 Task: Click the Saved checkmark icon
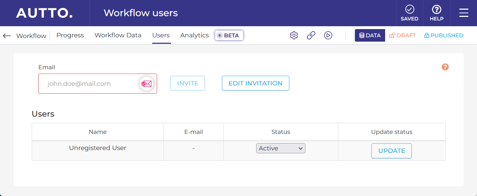pyautogui.click(x=409, y=10)
